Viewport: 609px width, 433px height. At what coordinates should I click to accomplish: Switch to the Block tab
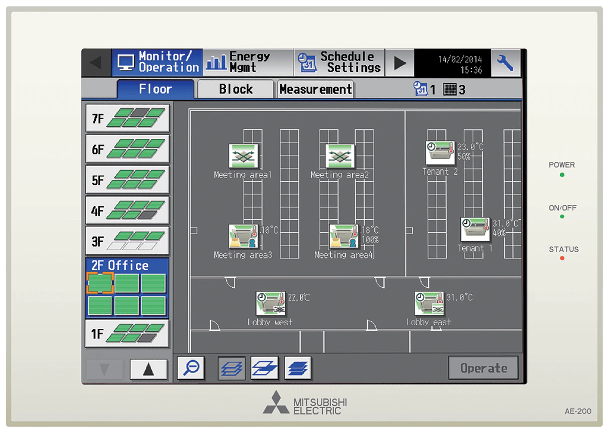pyautogui.click(x=236, y=89)
